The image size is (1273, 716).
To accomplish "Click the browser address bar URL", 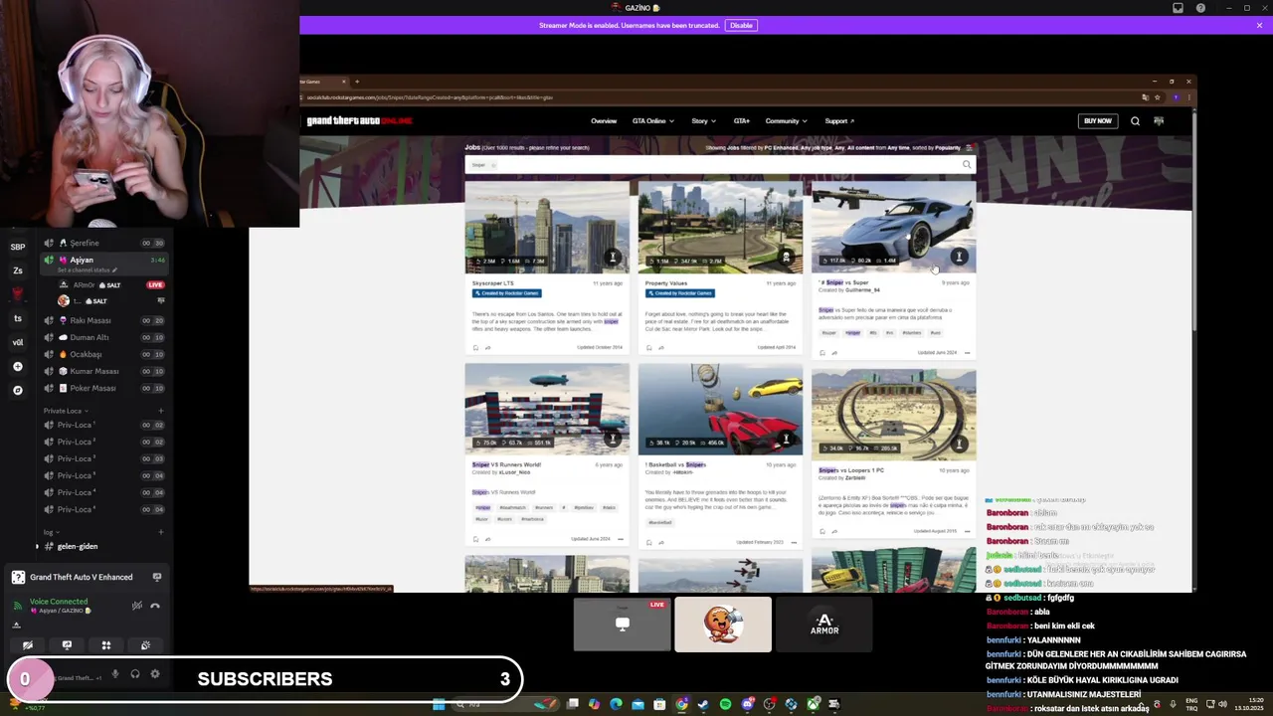I will [x=430, y=97].
